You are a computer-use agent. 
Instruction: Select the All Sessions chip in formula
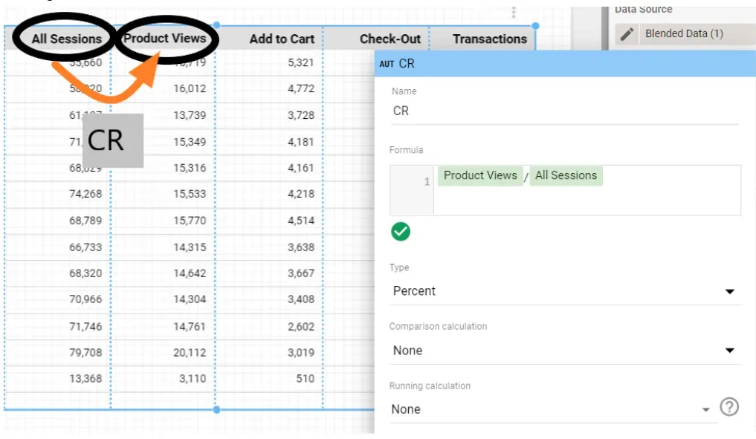[566, 175]
